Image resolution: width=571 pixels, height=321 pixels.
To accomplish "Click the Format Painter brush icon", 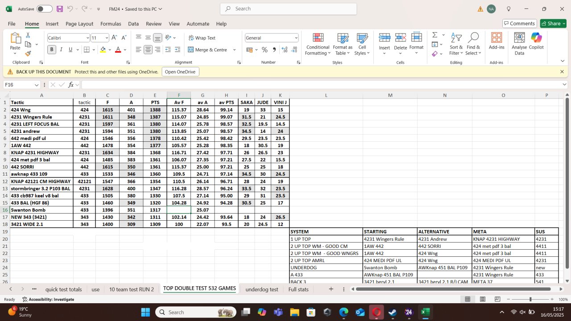I will (28, 53).
